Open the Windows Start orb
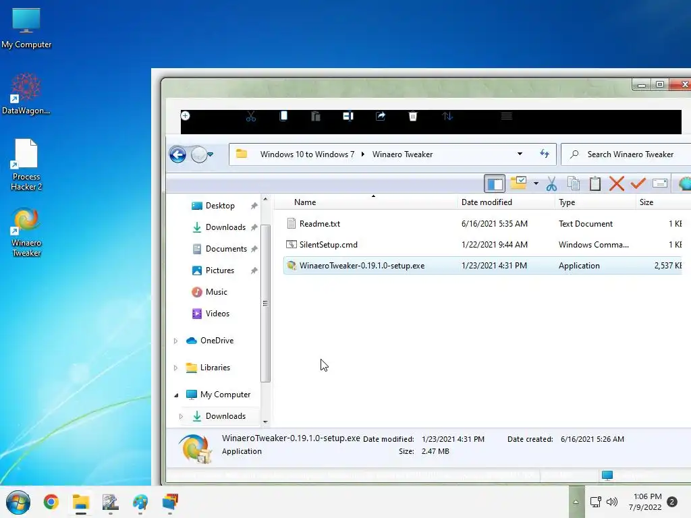 (18, 502)
